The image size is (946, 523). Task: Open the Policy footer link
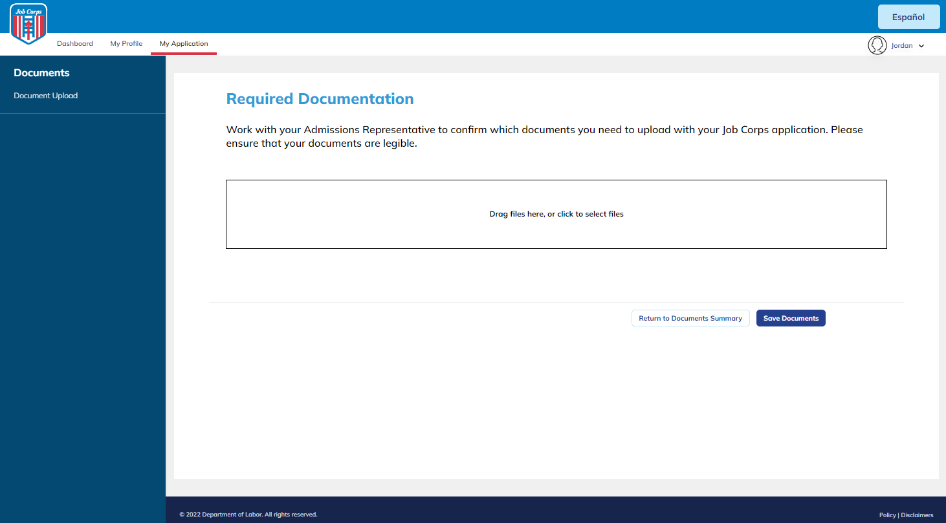pyautogui.click(x=887, y=515)
